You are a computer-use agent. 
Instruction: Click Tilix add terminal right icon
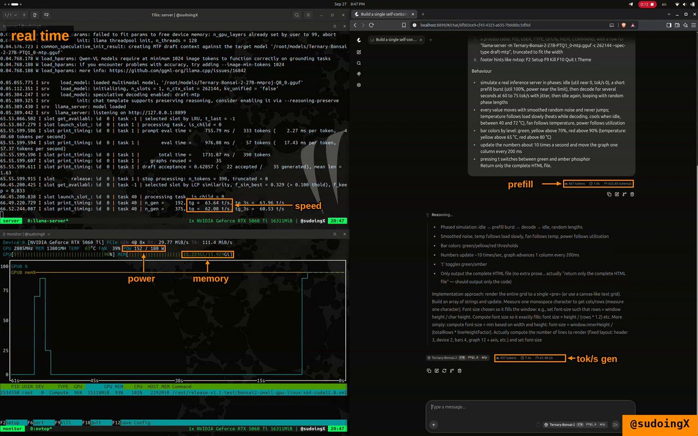[35, 15]
